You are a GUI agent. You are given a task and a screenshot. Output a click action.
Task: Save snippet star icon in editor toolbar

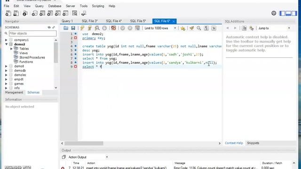[x=183, y=28]
